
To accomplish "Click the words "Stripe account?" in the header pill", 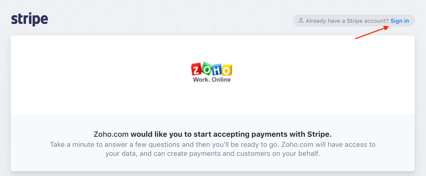I will (x=367, y=21).
